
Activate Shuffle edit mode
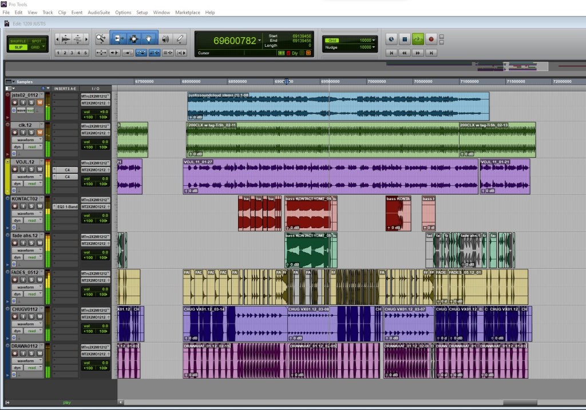(18, 41)
